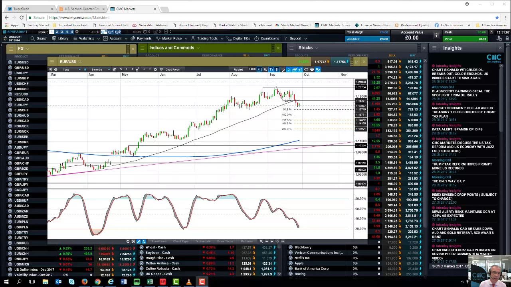Open the price Alerts clock icon

click(x=145, y=32)
